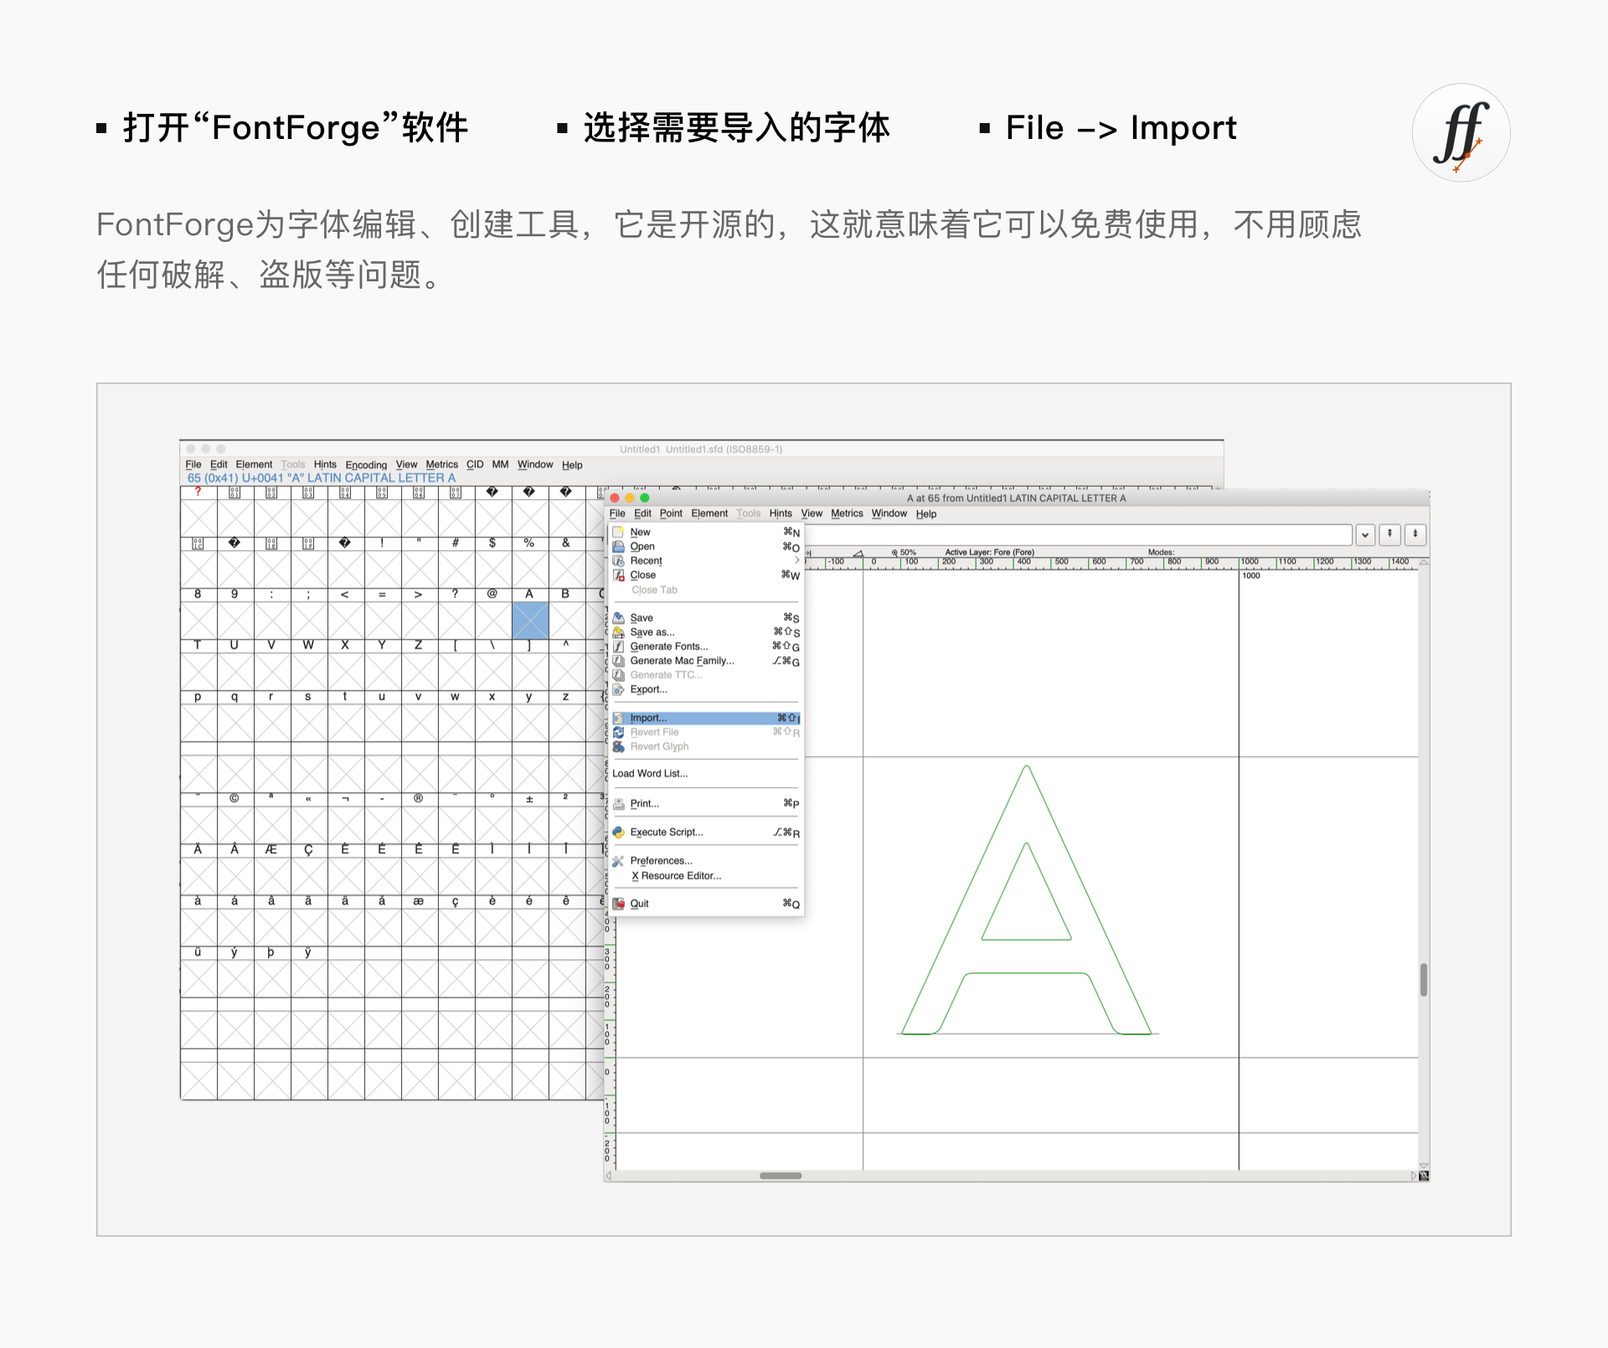This screenshot has width=1608, height=1348.
Task: Click the Save as icon in File menu
Action: 619,632
